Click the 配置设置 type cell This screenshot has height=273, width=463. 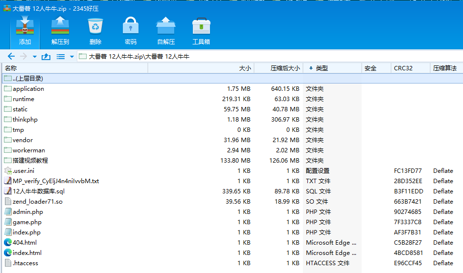pos(318,171)
